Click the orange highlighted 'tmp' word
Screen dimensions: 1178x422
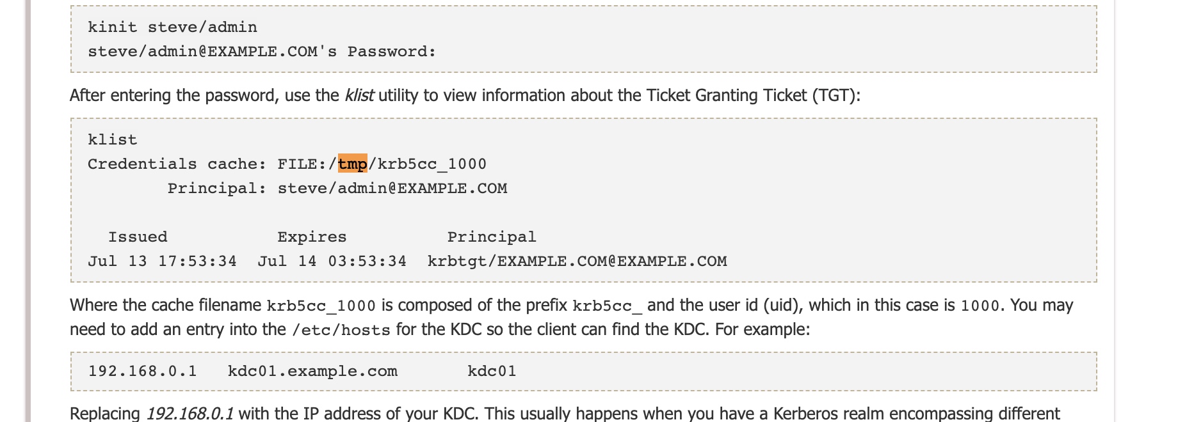pyautogui.click(x=353, y=164)
